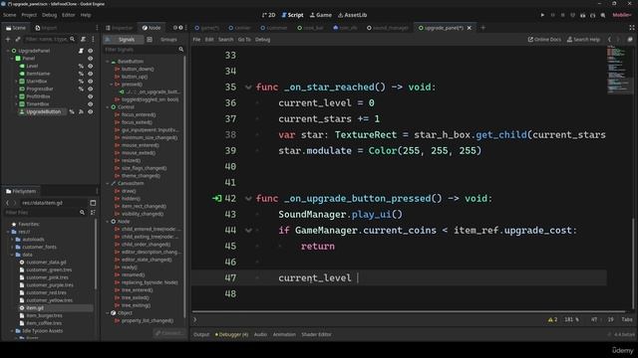
Task: Open script attached to UpgradePanel node
Action: tap(81, 51)
